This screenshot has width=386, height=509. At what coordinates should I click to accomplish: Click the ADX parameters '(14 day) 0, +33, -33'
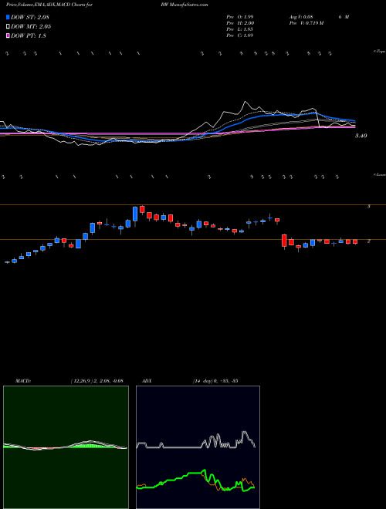click(215, 381)
